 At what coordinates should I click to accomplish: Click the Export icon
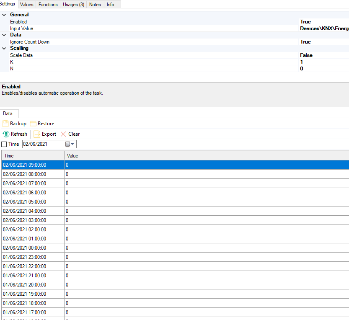37,134
